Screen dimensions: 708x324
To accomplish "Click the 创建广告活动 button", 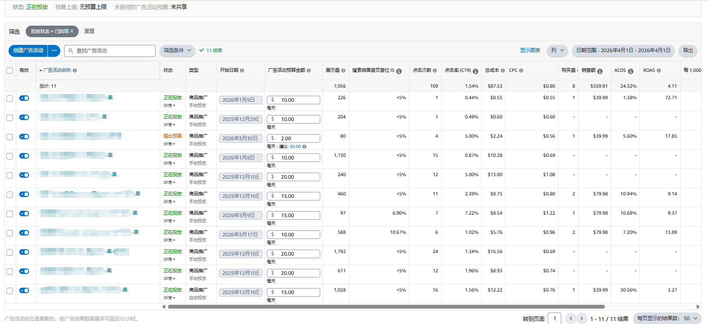I will pos(28,50).
